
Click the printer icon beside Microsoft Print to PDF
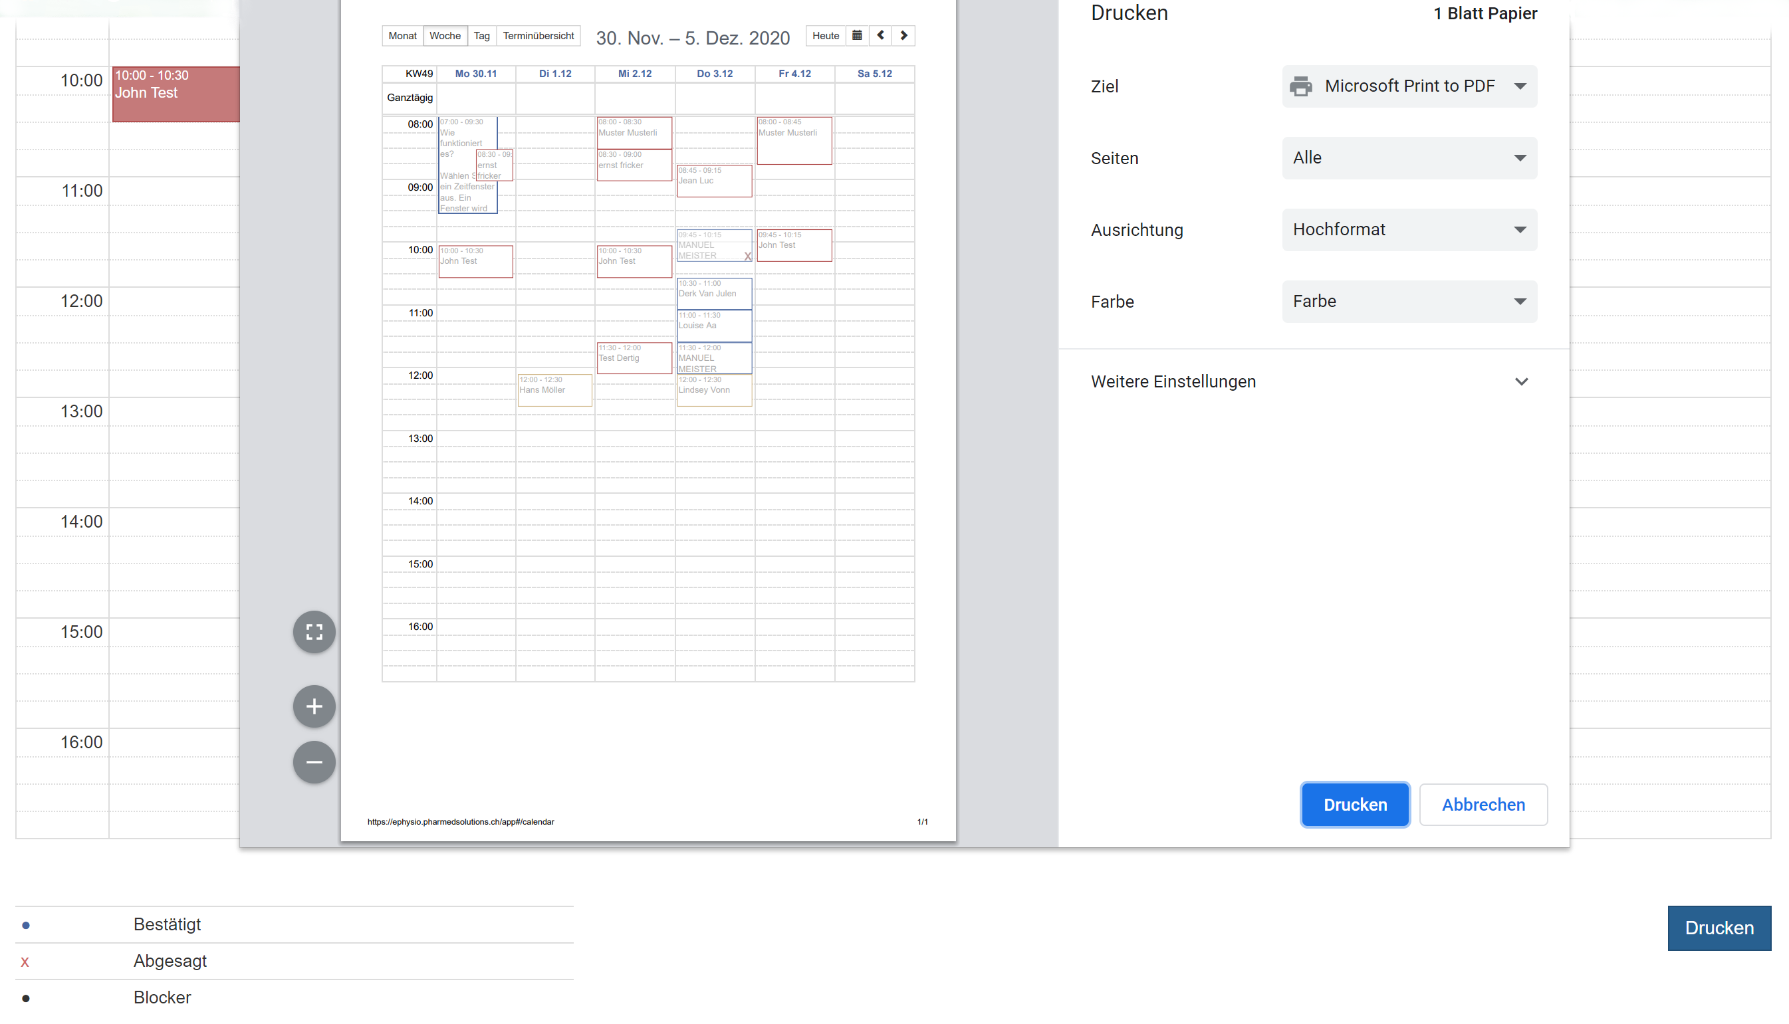pyautogui.click(x=1300, y=86)
